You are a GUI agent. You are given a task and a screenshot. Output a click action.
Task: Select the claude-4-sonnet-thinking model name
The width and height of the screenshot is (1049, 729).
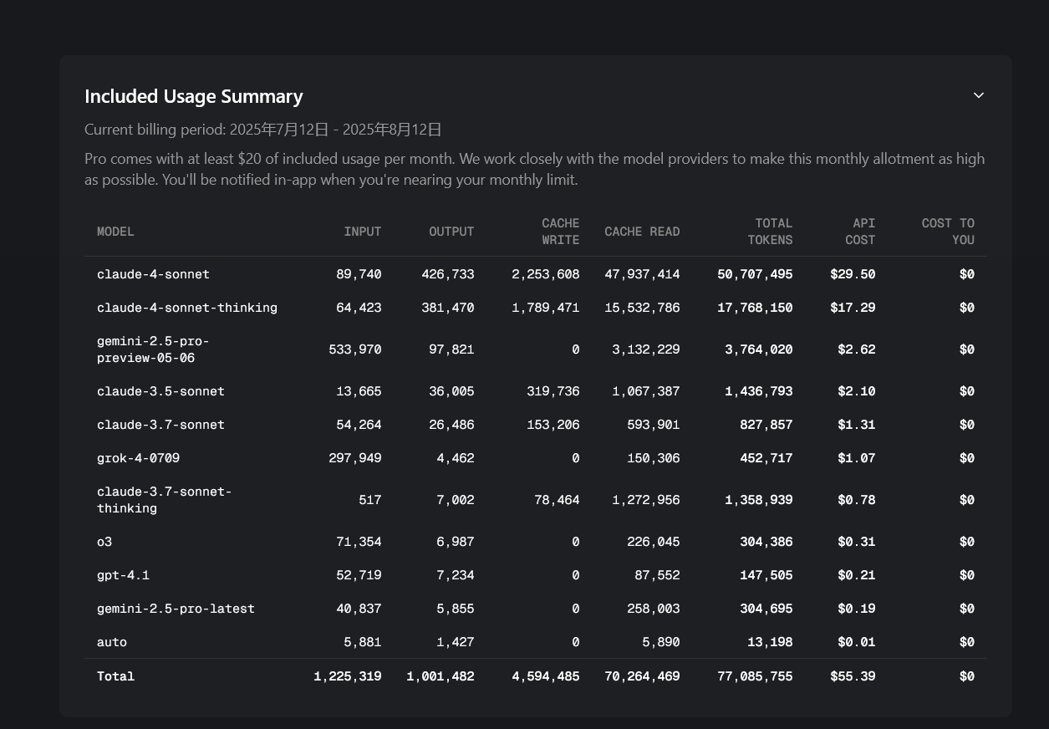coord(187,308)
